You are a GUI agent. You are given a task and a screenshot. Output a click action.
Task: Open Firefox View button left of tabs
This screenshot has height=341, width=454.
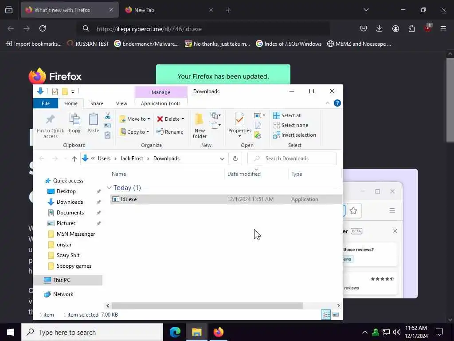(9, 10)
